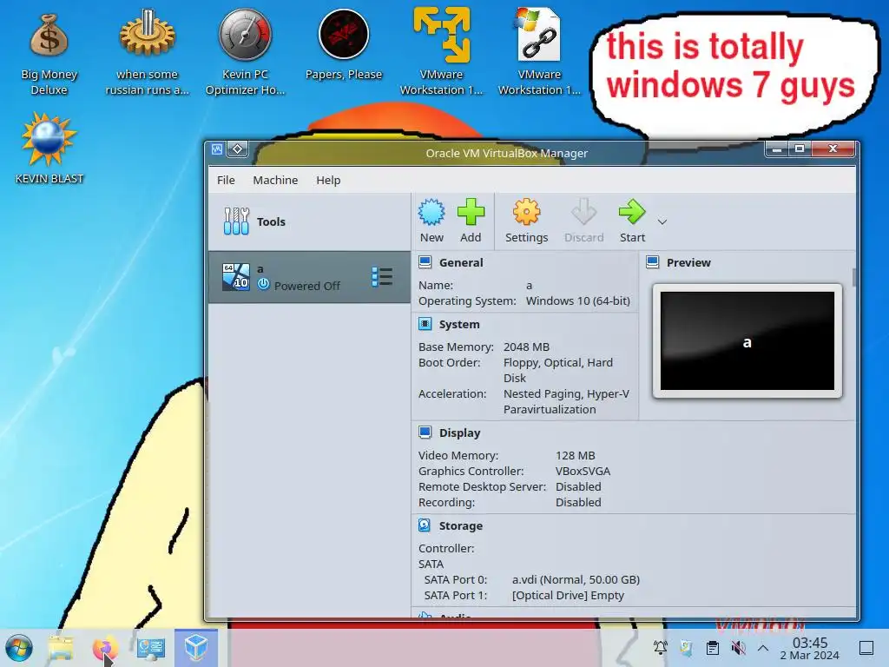Open Kevin PC Optimizer desktop icon
Screen dimensions: 889x667
coord(245,54)
